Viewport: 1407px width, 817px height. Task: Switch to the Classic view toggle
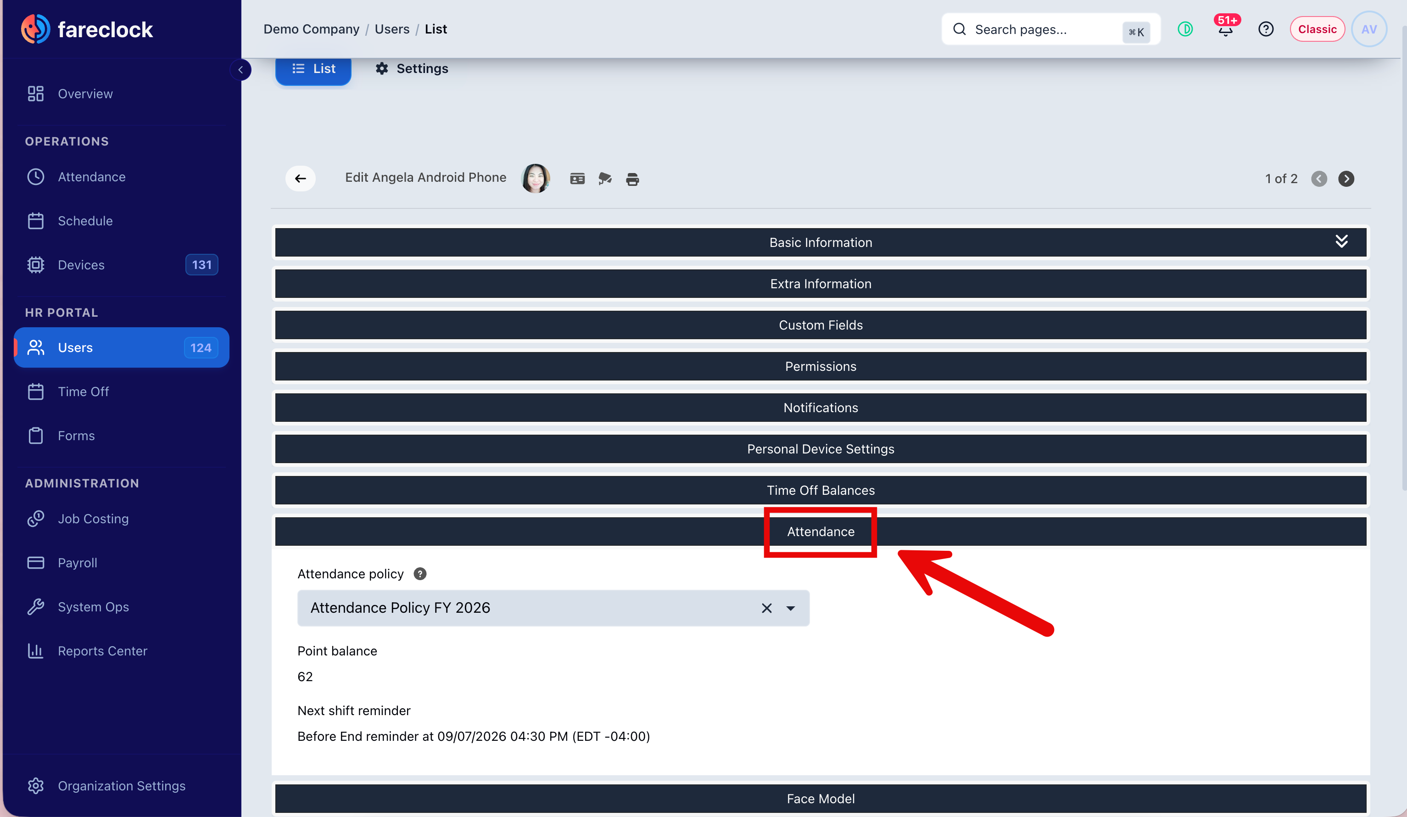(1317, 29)
